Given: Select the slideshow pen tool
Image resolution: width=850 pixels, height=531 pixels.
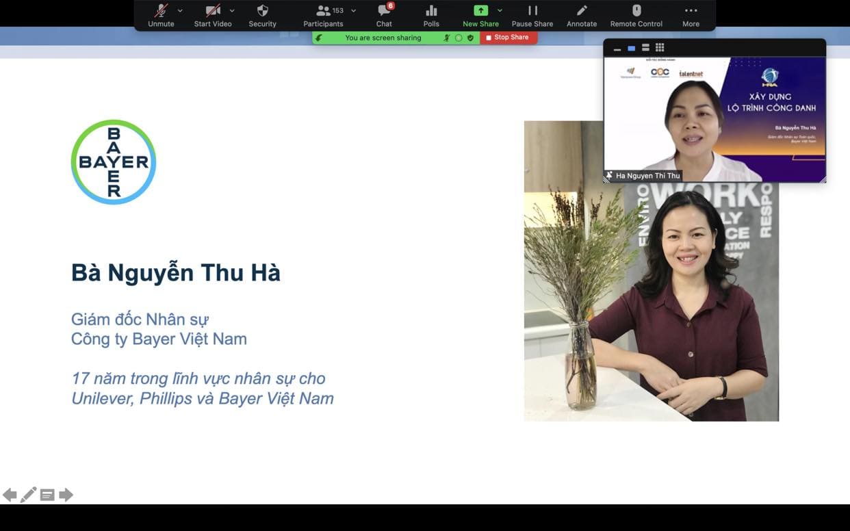Looking at the screenshot, I should [x=28, y=495].
